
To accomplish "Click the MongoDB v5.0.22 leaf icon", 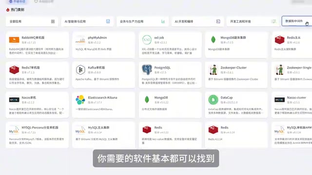I will 147,100.
